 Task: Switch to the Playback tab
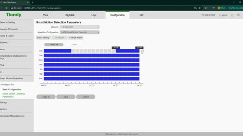[x=69, y=15]
